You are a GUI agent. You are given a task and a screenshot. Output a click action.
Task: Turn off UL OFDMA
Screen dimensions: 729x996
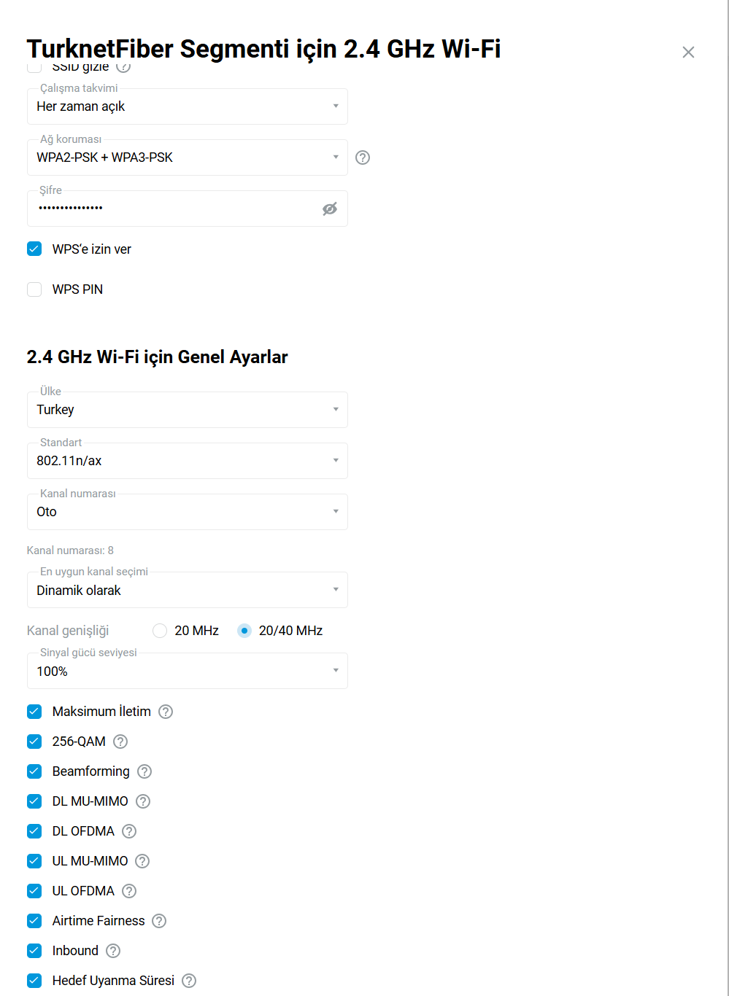[34, 891]
